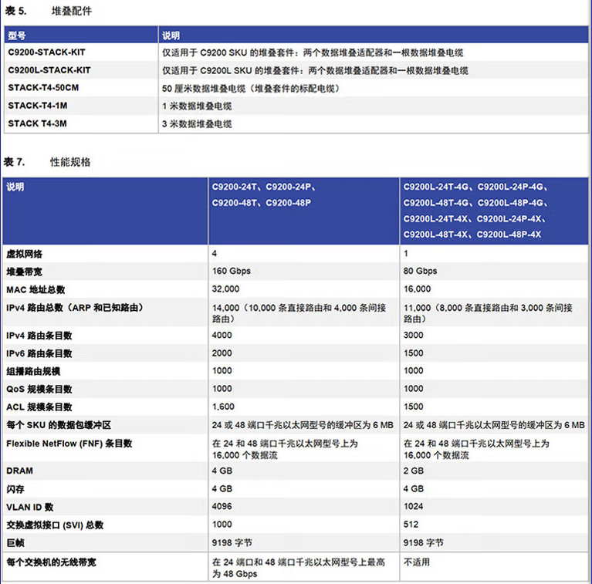This screenshot has width=592, height=584.
Task: Click the 'IPv4 路由条目数' row label
Action: [x=39, y=336]
